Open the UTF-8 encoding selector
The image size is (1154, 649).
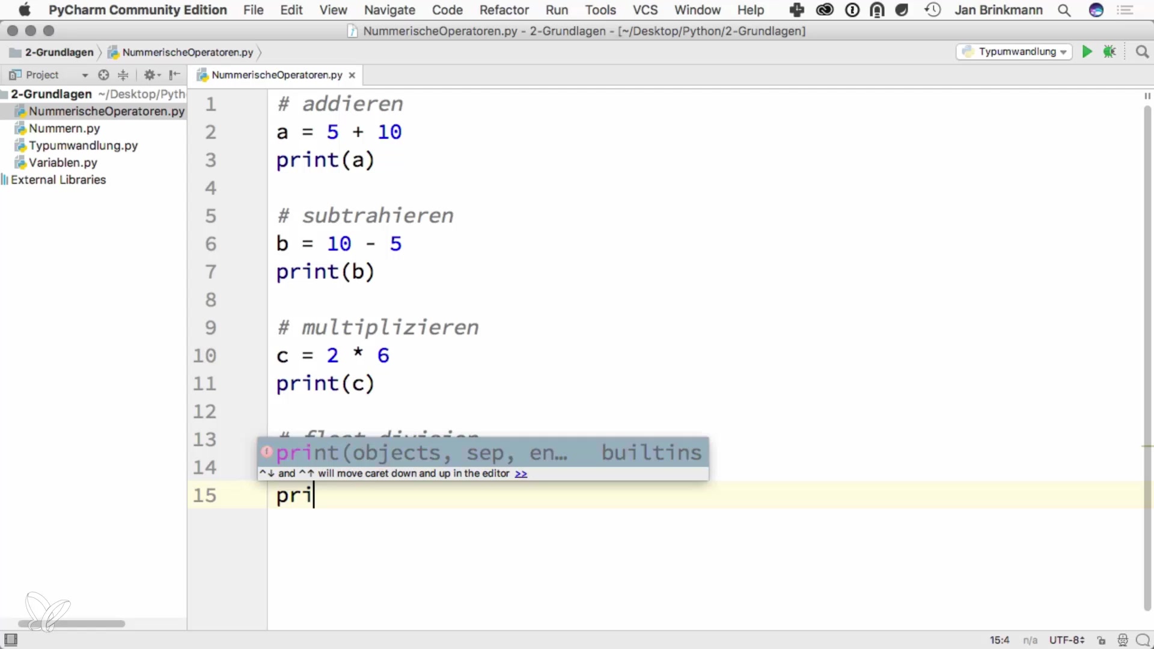click(x=1066, y=640)
